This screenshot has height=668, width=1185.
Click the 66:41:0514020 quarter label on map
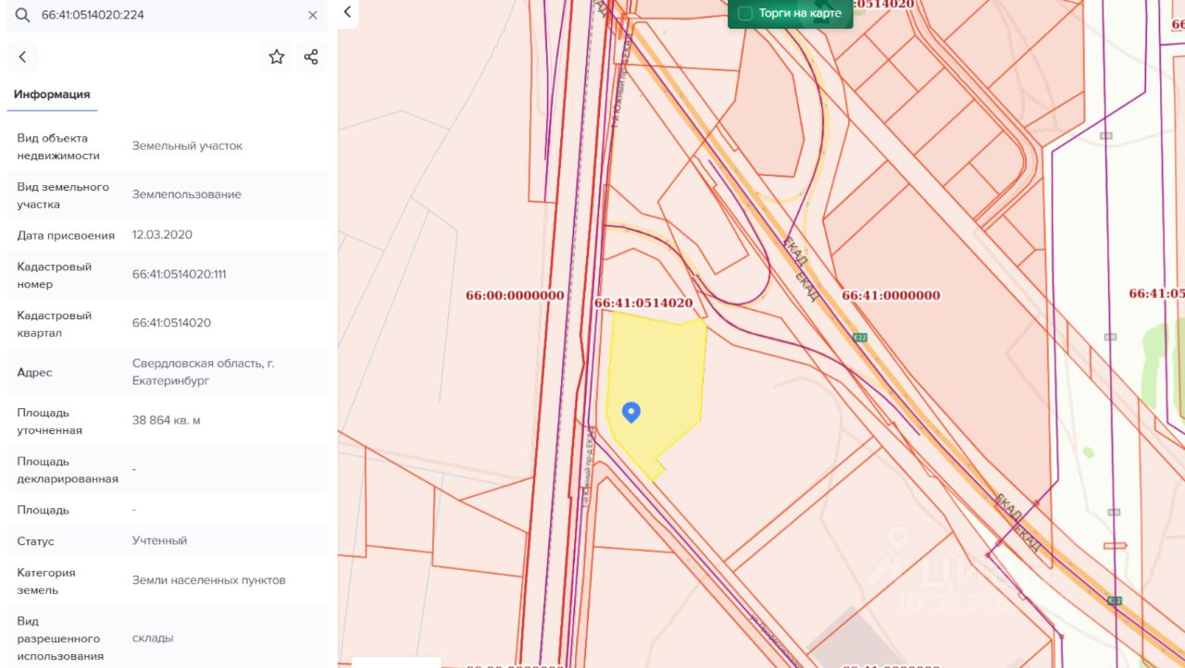643,303
